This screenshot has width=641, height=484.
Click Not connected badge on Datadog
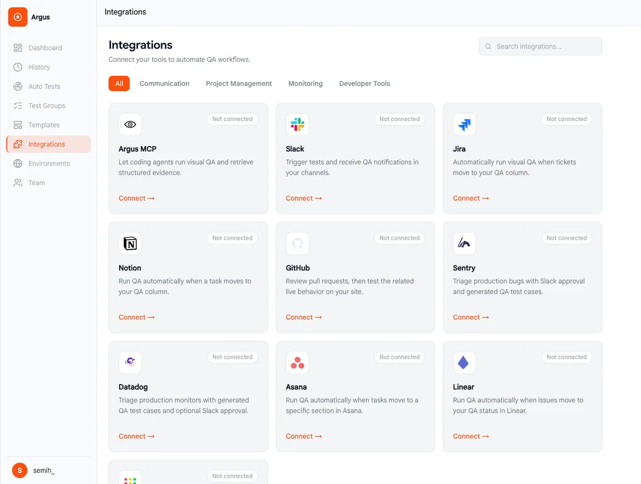(x=232, y=357)
